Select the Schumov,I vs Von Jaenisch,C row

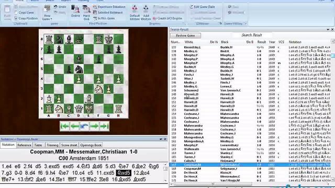250,90
